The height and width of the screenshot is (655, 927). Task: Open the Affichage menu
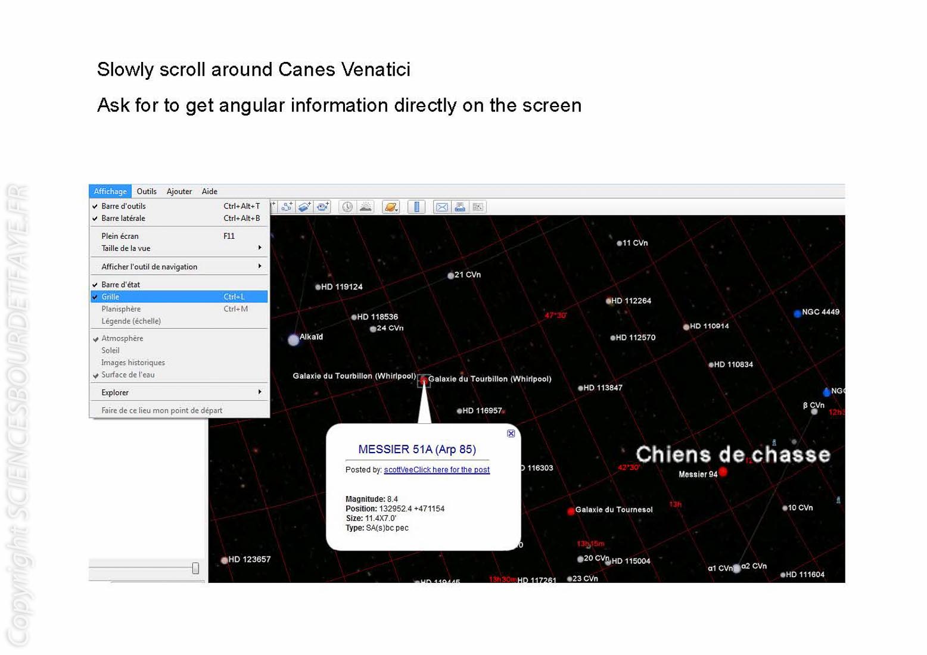point(110,191)
